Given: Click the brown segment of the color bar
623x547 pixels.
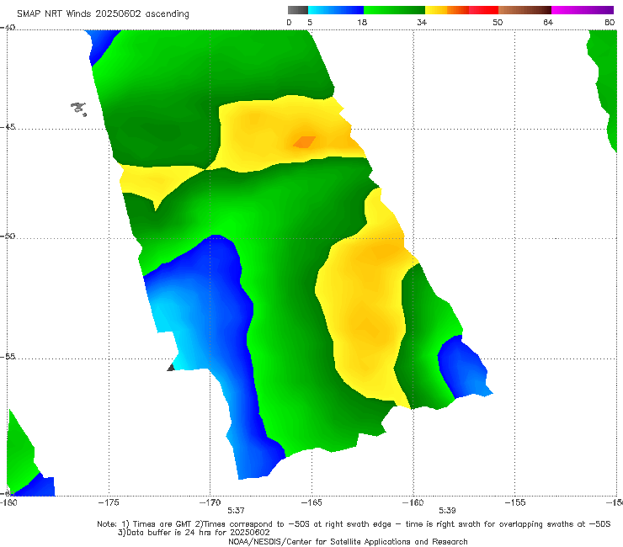Looking at the screenshot, I should click(x=524, y=10).
